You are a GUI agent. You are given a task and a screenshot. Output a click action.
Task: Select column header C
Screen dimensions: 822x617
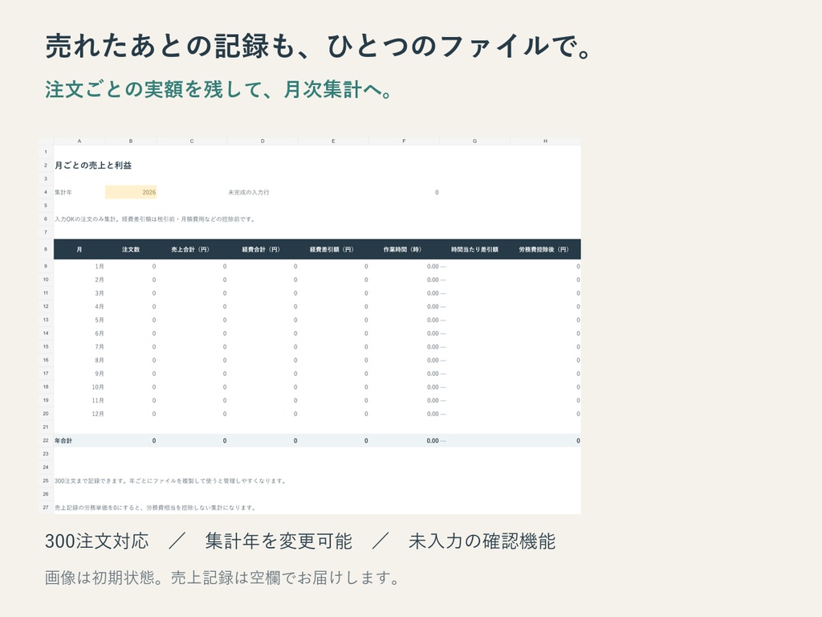tap(192, 141)
